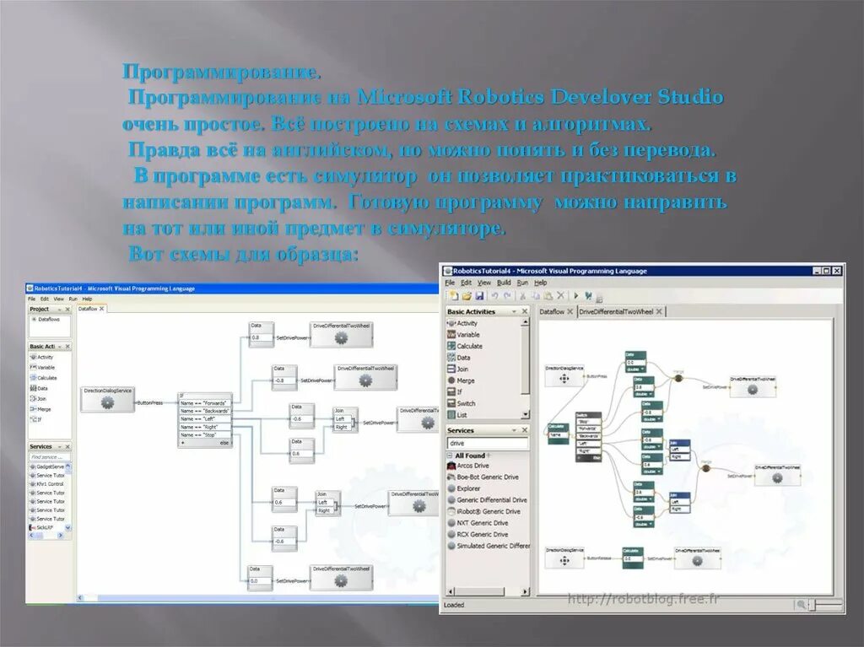Open Services panel dropdown arrow in front window
Image resolution: width=864 pixels, height=647 pixels.
click(x=514, y=430)
